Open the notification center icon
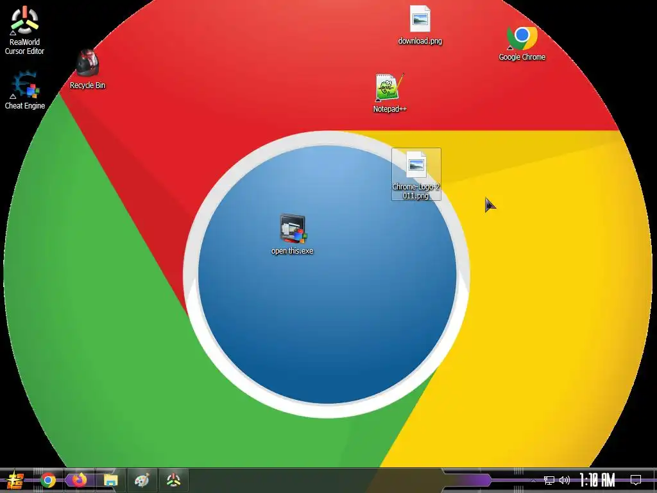The width and height of the screenshot is (657, 493). pos(636,480)
